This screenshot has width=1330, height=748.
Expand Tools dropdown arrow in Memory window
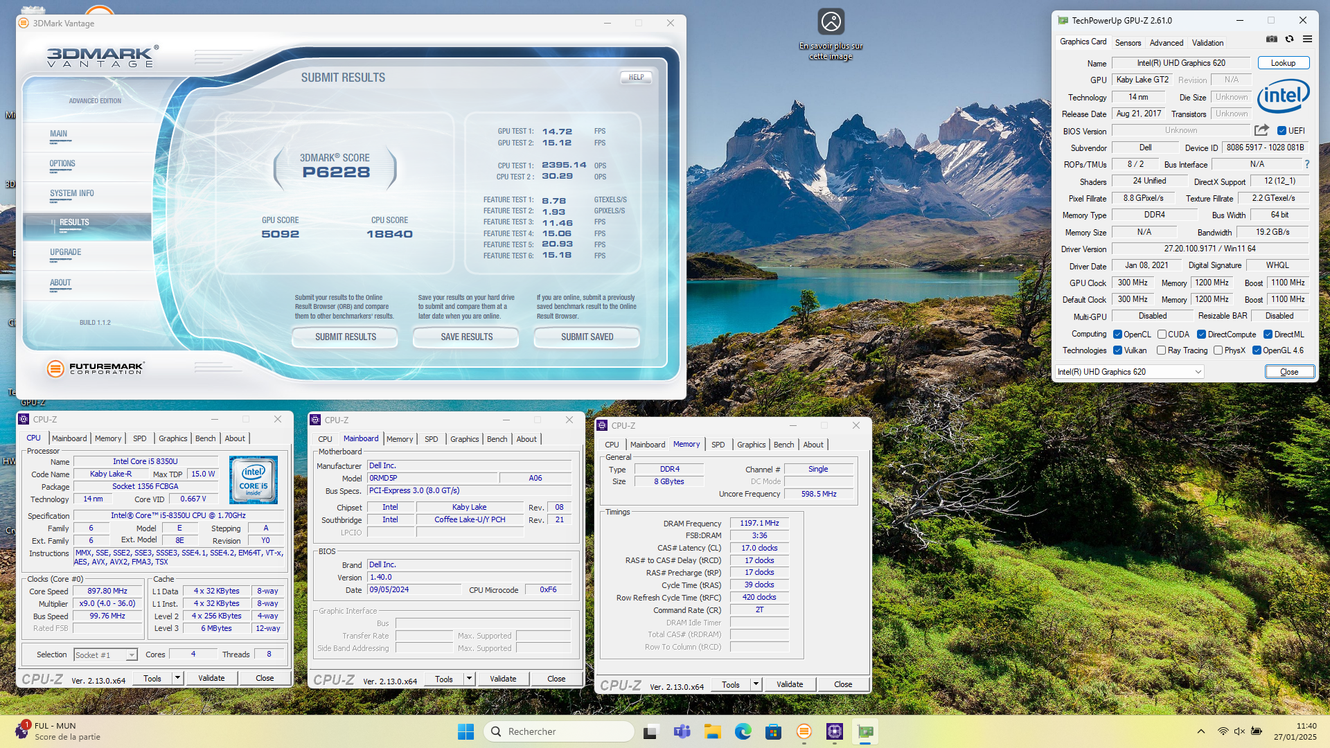[x=756, y=684]
